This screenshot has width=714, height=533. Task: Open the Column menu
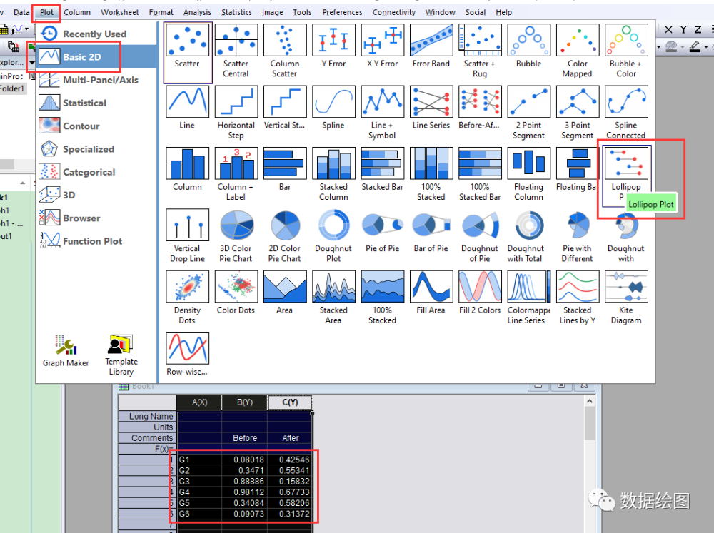pyautogui.click(x=77, y=12)
